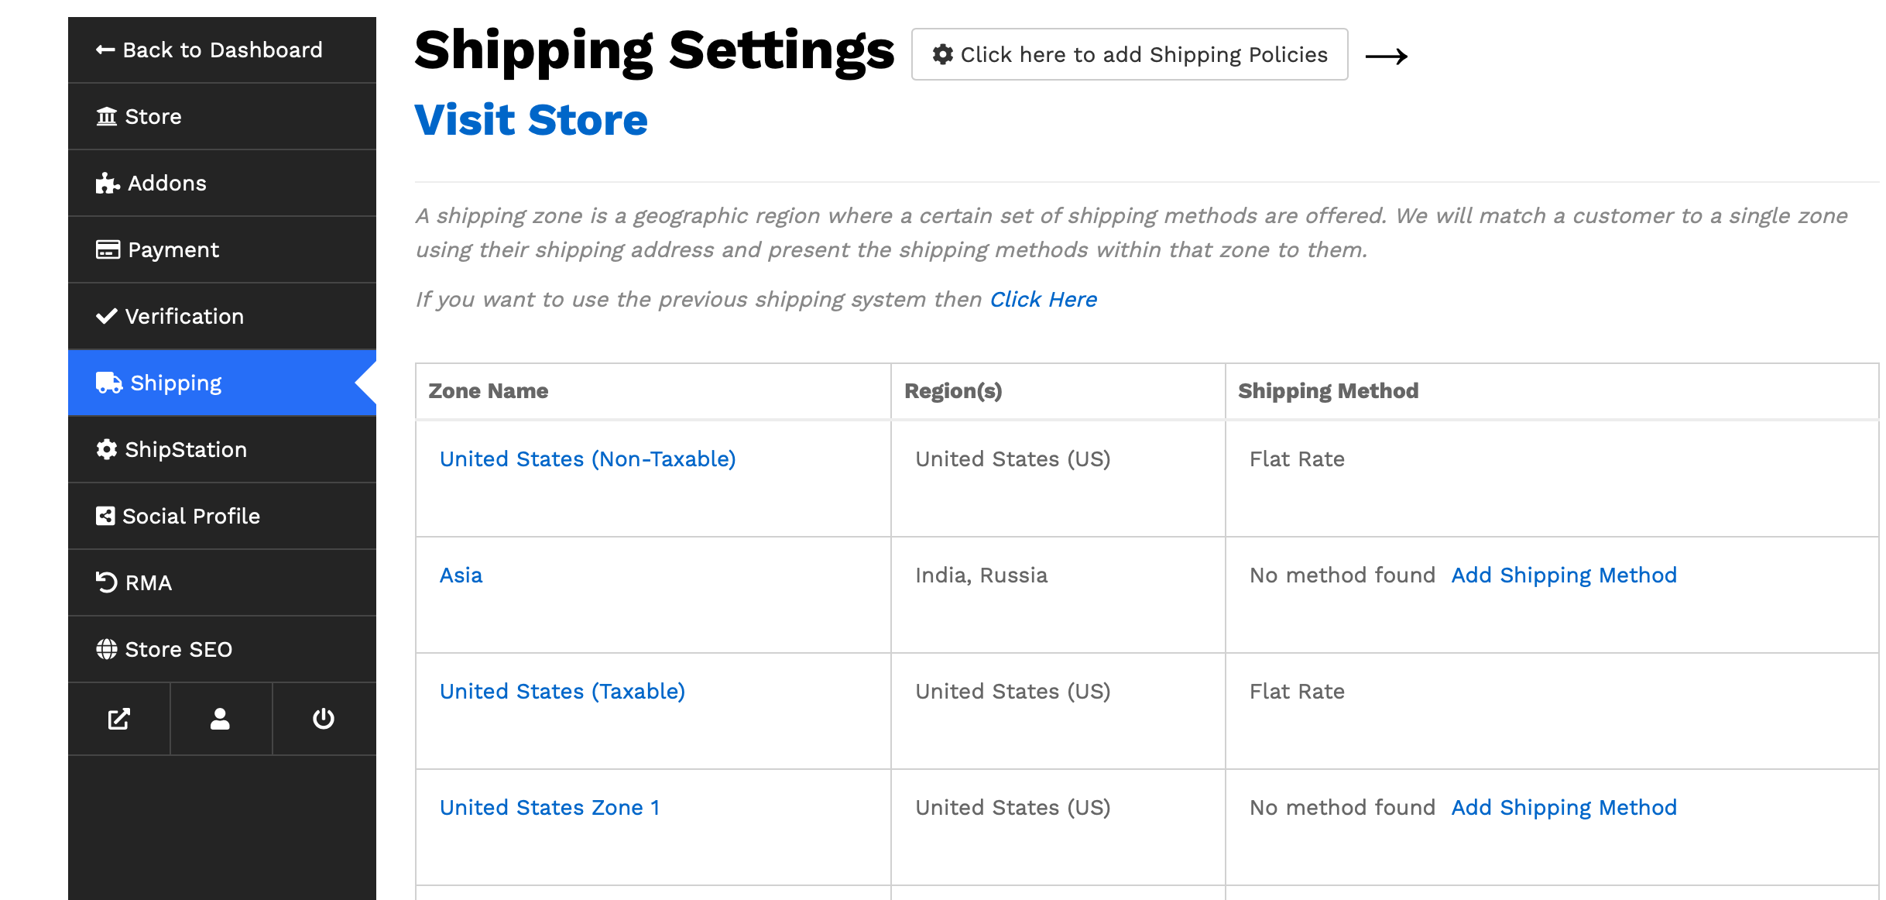This screenshot has width=1886, height=900.
Task: Go back to Dashboard
Action: (x=209, y=50)
